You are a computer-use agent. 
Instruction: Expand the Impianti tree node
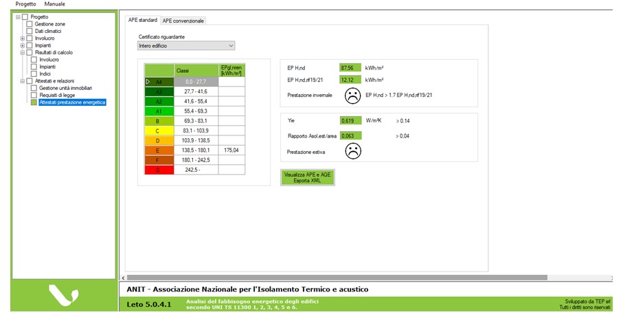[x=23, y=45]
